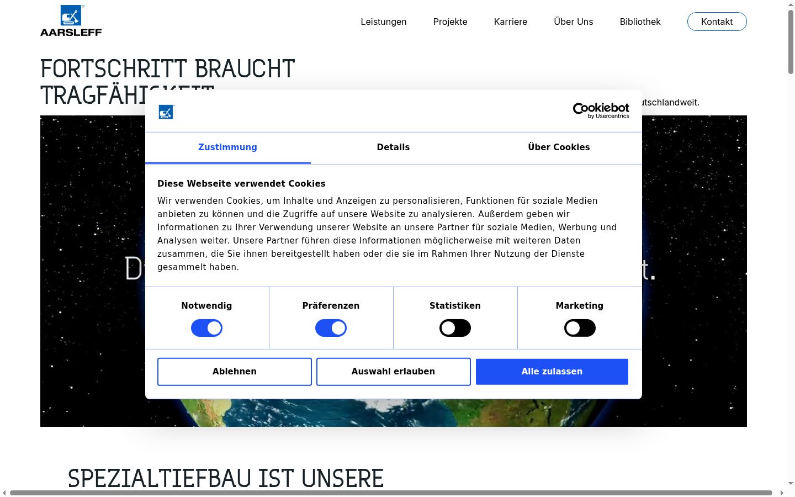Click the 'SPEZIALTIEFBAU IST UNSERE' heading
Viewport: 795px width, 497px height.
[x=226, y=478]
